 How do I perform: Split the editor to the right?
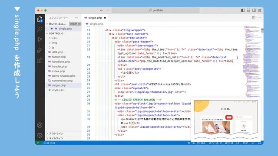pos(254,18)
